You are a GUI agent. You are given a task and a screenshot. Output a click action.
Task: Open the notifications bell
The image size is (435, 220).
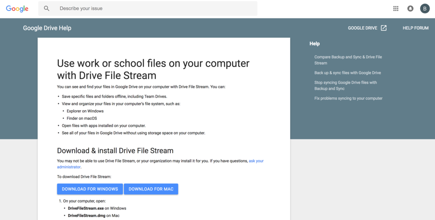point(410,9)
